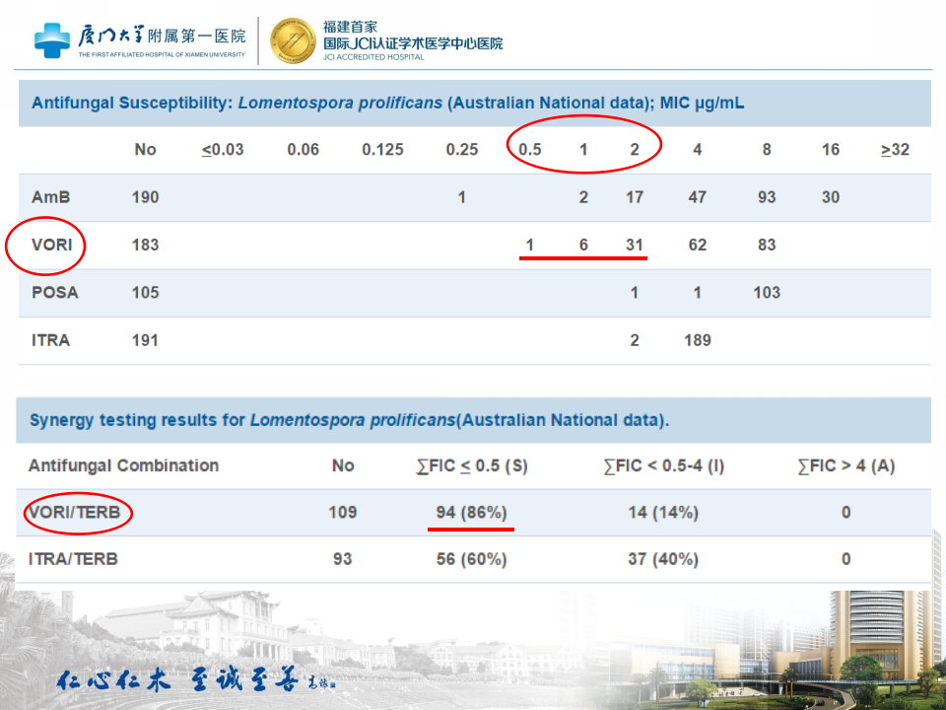This screenshot has width=946, height=710.
Task: Click the '≤0.03' MIC column header
Action: point(223,150)
